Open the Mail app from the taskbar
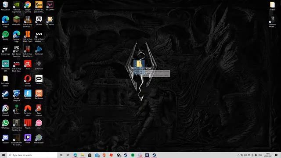The width and height of the screenshot is (281, 158). pyautogui.click(x=97, y=155)
